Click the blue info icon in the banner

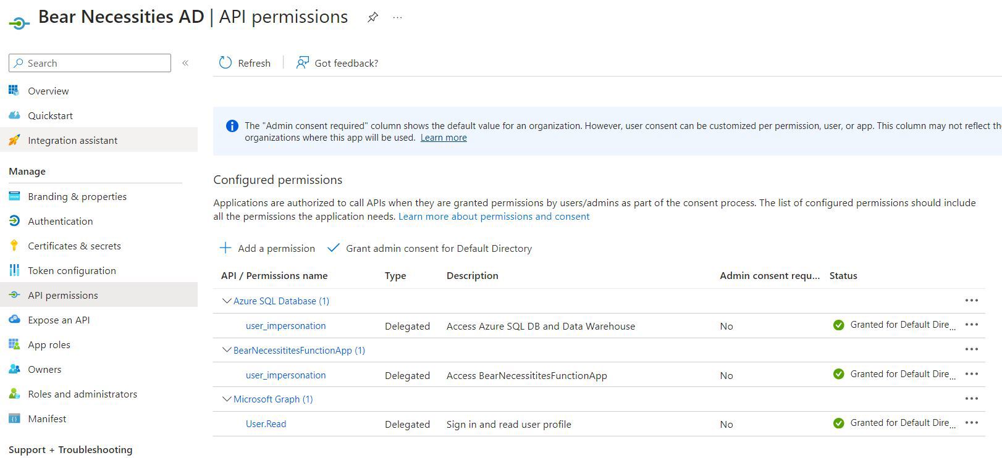(x=232, y=126)
